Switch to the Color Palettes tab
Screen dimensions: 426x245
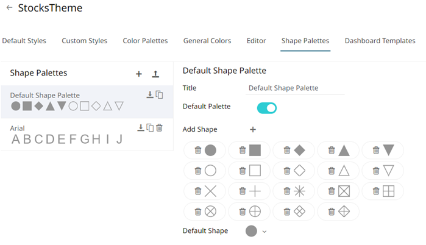tap(145, 41)
